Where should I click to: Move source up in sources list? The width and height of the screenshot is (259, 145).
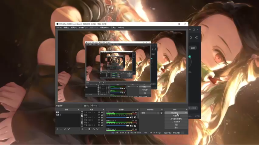click(94, 129)
